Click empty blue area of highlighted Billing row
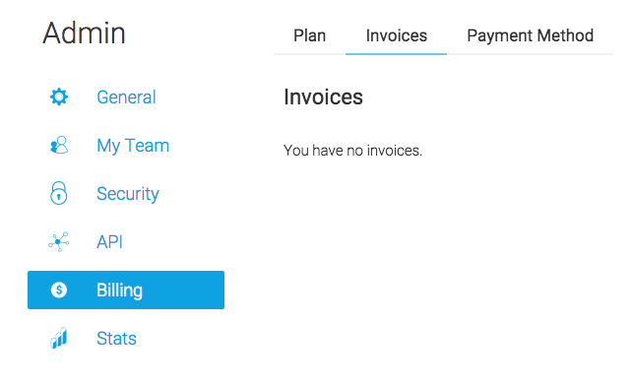Image resolution: width=633 pixels, height=387 pixels. tap(184, 290)
